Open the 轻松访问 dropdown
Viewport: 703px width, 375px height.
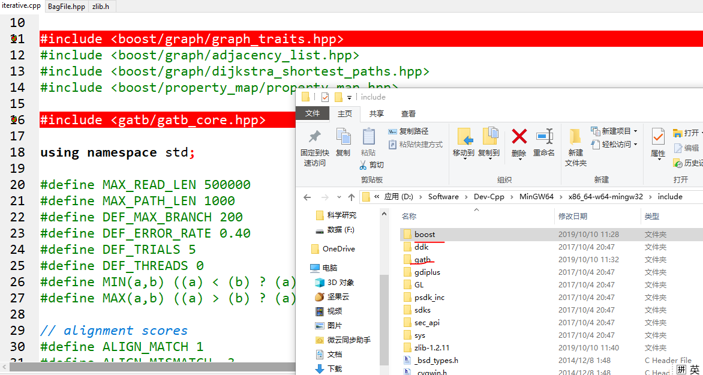click(x=614, y=145)
